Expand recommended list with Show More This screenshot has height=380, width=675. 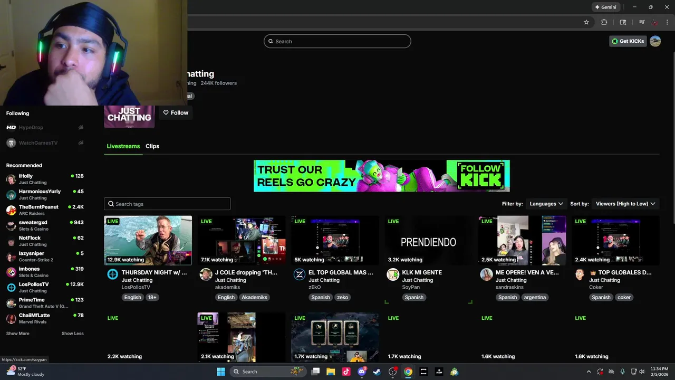[17, 334]
